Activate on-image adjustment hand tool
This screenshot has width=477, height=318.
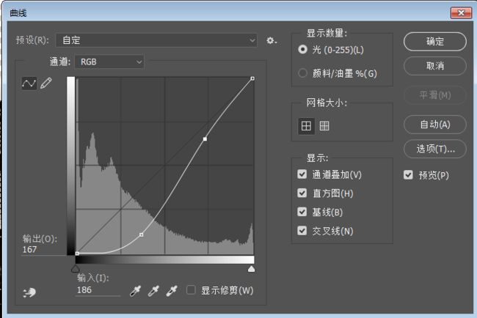[29, 292]
